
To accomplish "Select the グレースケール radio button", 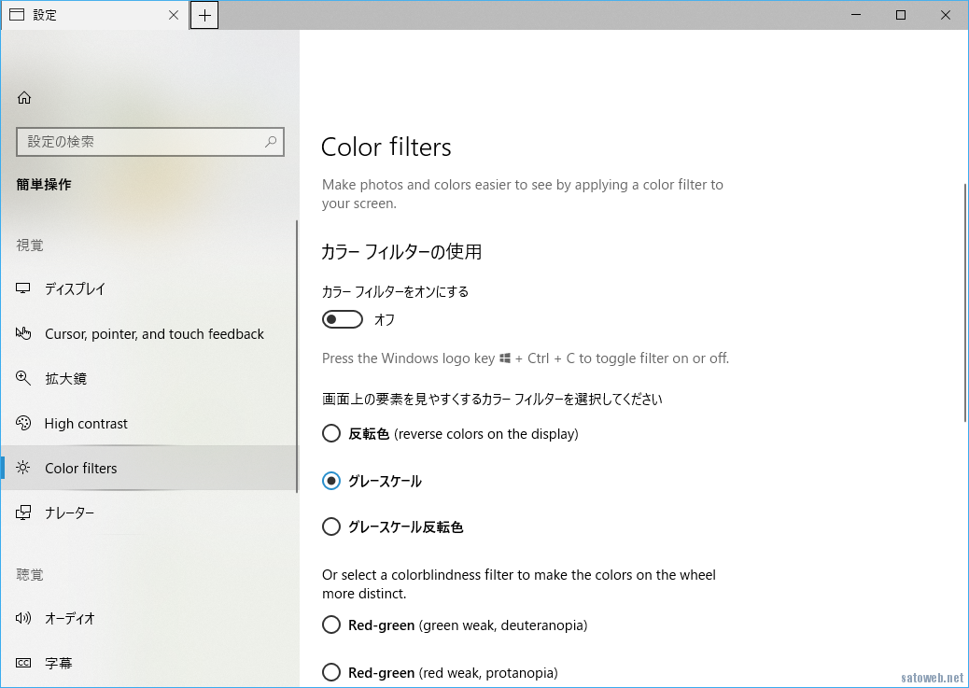I will 331,482.
